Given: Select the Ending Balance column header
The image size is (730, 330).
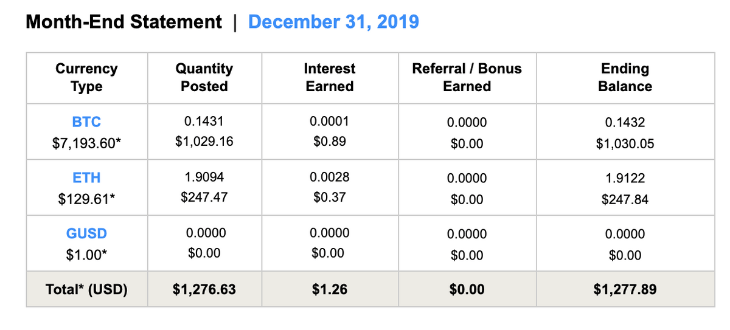Looking at the screenshot, I should [625, 78].
